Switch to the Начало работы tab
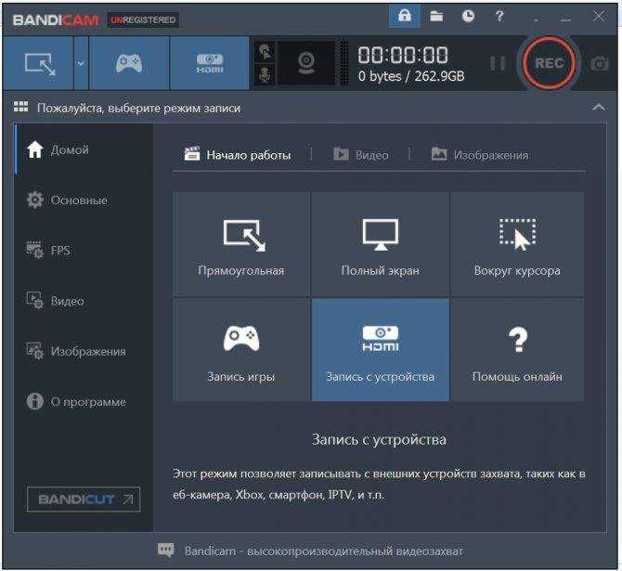 [238, 155]
